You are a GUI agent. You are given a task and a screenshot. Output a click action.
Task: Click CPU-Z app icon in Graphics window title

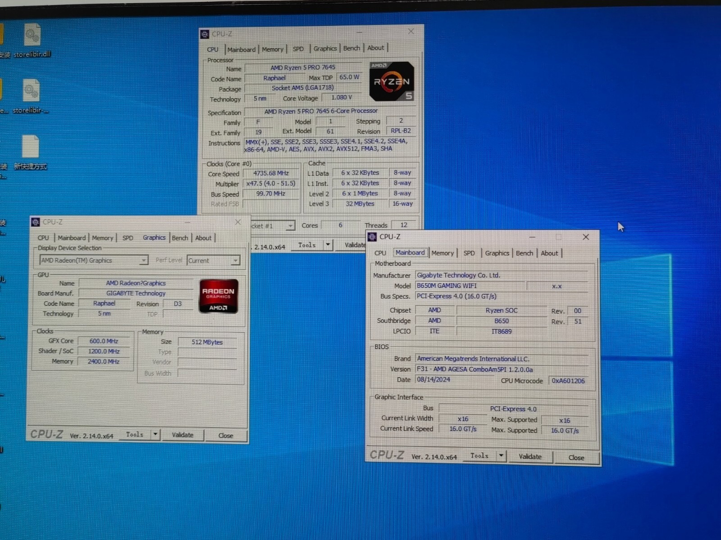point(36,222)
